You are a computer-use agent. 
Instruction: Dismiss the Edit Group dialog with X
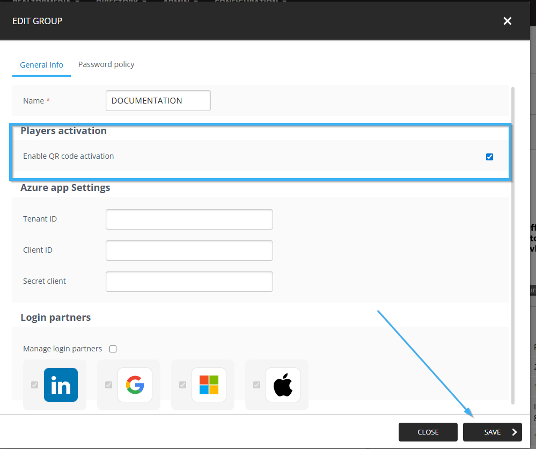click(x=507, y=21)
